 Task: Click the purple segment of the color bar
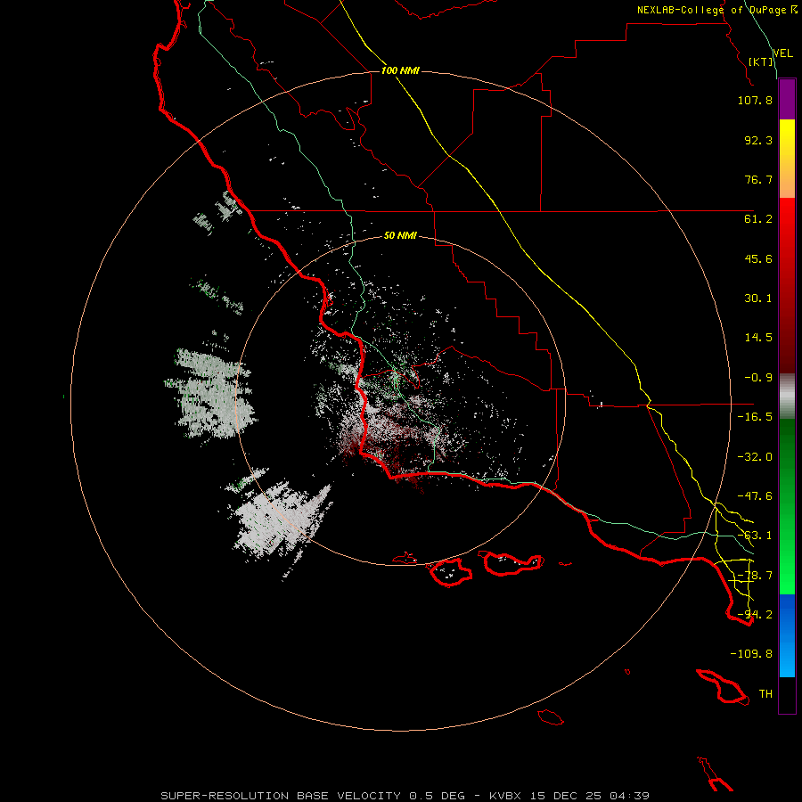pos(787,99)
